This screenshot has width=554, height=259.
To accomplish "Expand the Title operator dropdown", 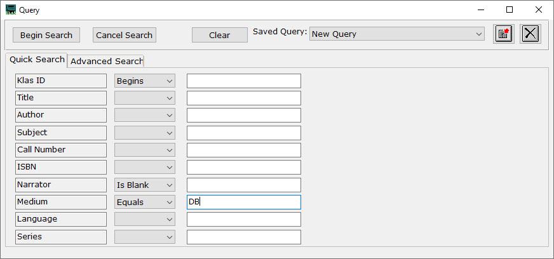I will (x=145, y=98).
